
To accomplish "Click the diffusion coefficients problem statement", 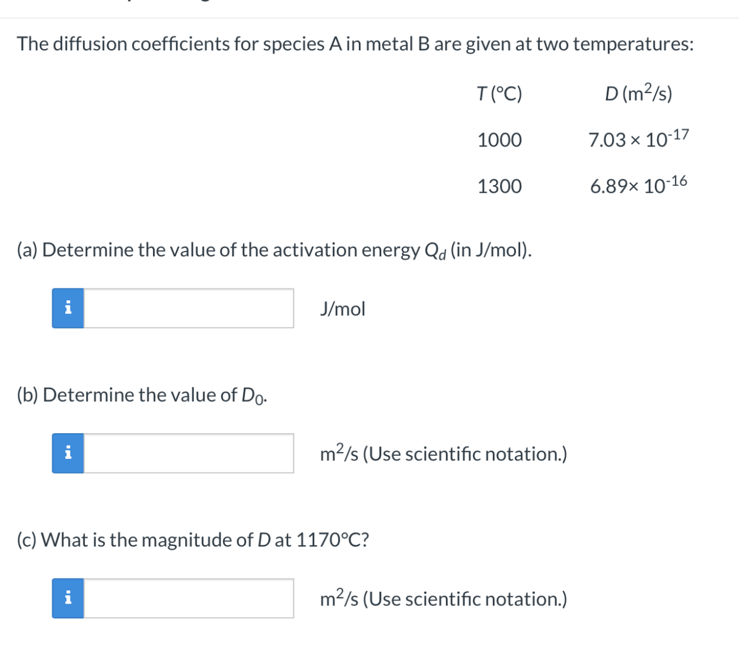I will tap(355, 44).
